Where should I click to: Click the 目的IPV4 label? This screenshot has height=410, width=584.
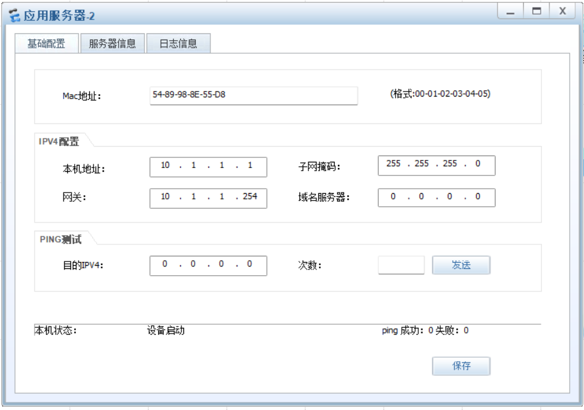83,265
